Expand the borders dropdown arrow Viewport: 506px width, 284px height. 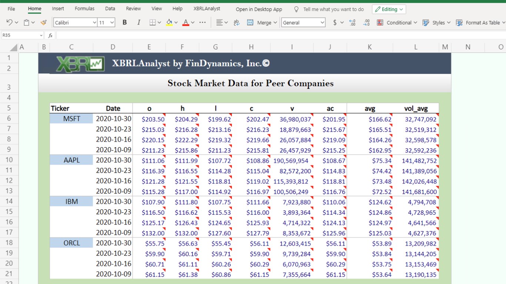[159, 23]
